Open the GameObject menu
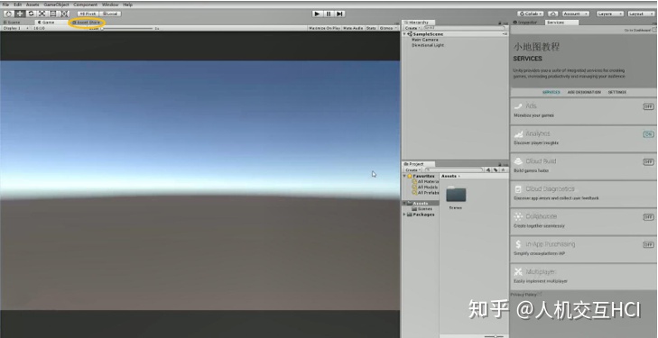 [56, 5]
